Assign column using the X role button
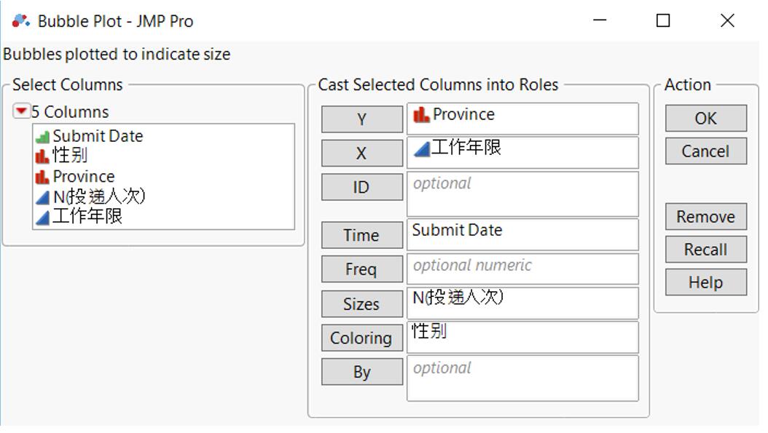The width and height of the screenshot is (768, 433). point(361,154)
